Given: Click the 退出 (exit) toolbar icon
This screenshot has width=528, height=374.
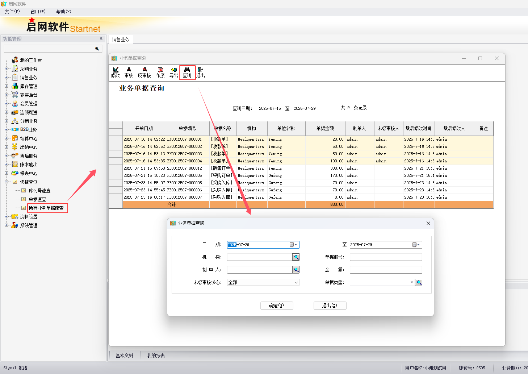Looking at the screenshot, I should pyautogui.click(x=200, y=72).
